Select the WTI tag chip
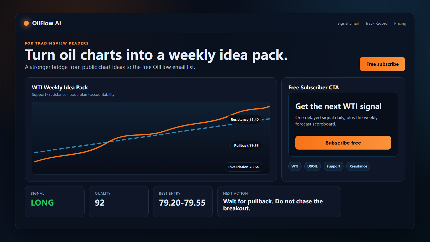Image resolution: width=430 pixels, height=242 pixels. coord(295,166)
